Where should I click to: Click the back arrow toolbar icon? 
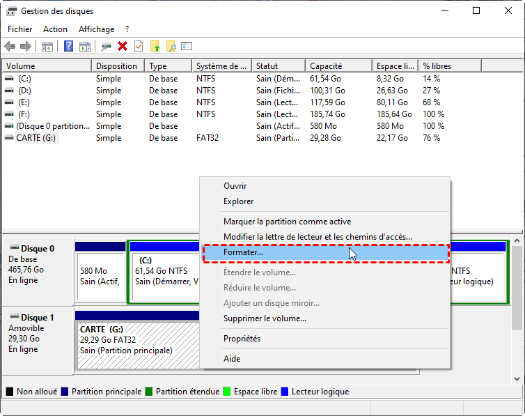[x=10, y=47]
